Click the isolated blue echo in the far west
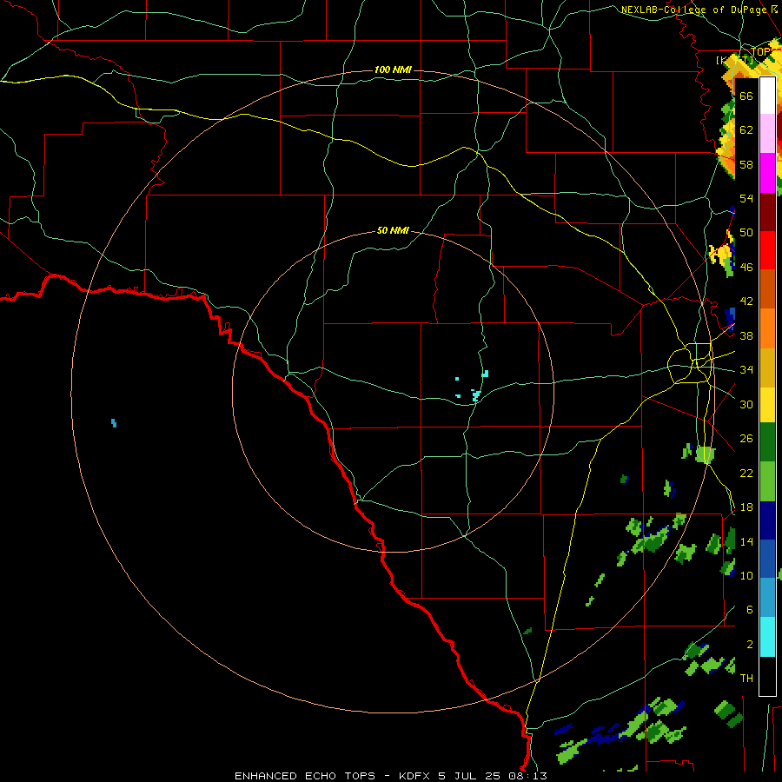The width and height of the screenshot is (782, 782). [x=114, y=423]
